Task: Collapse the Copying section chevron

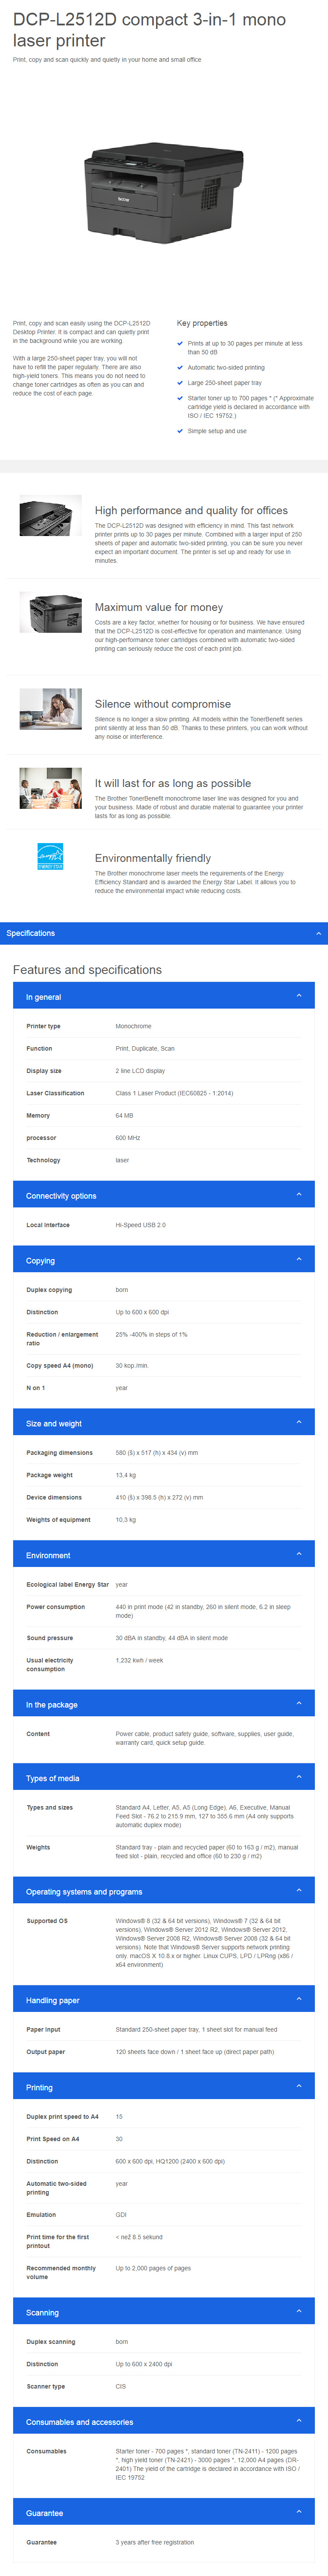Action: pos(299,1260)
